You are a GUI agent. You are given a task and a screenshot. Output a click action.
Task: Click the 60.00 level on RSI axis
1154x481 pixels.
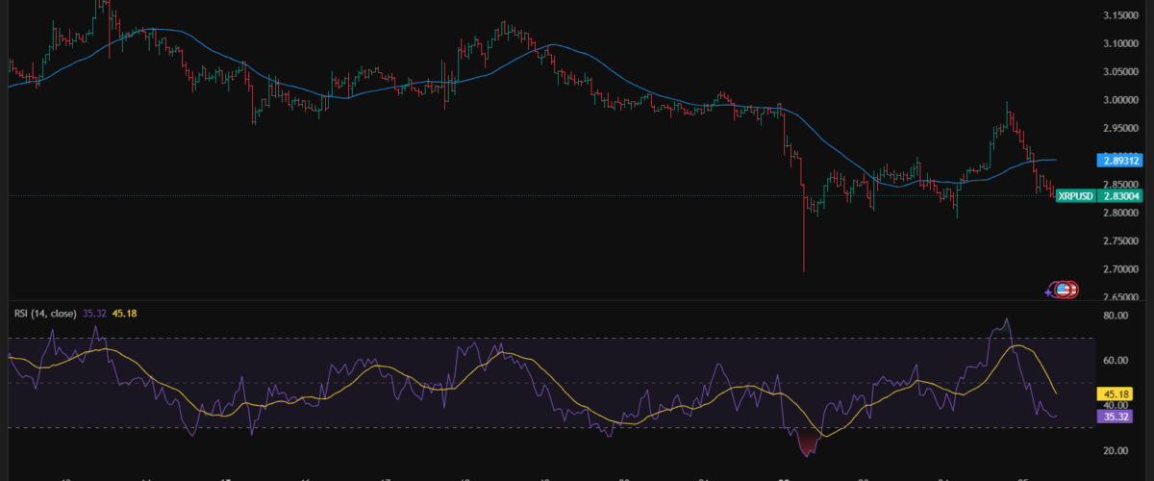pos(1116,361)
